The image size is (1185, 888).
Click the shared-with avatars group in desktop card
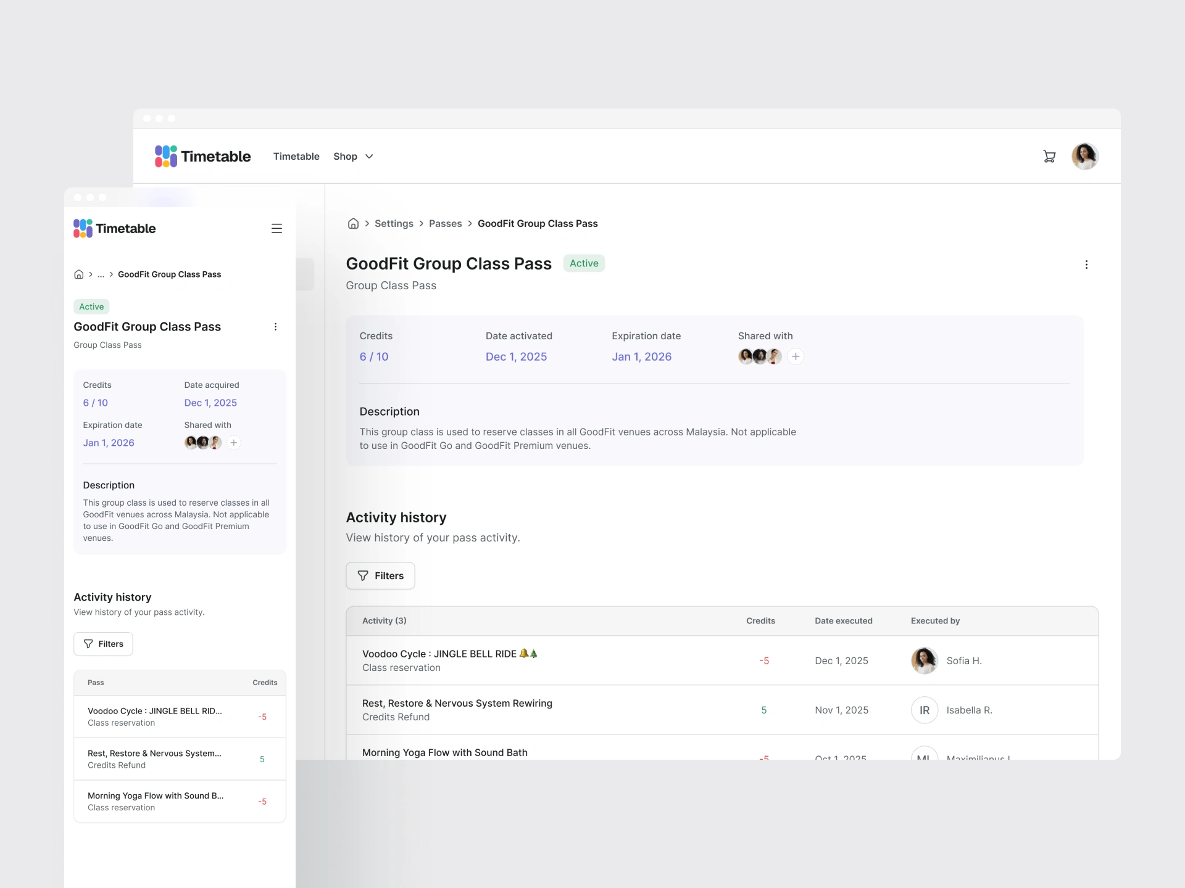click(760, 356)
